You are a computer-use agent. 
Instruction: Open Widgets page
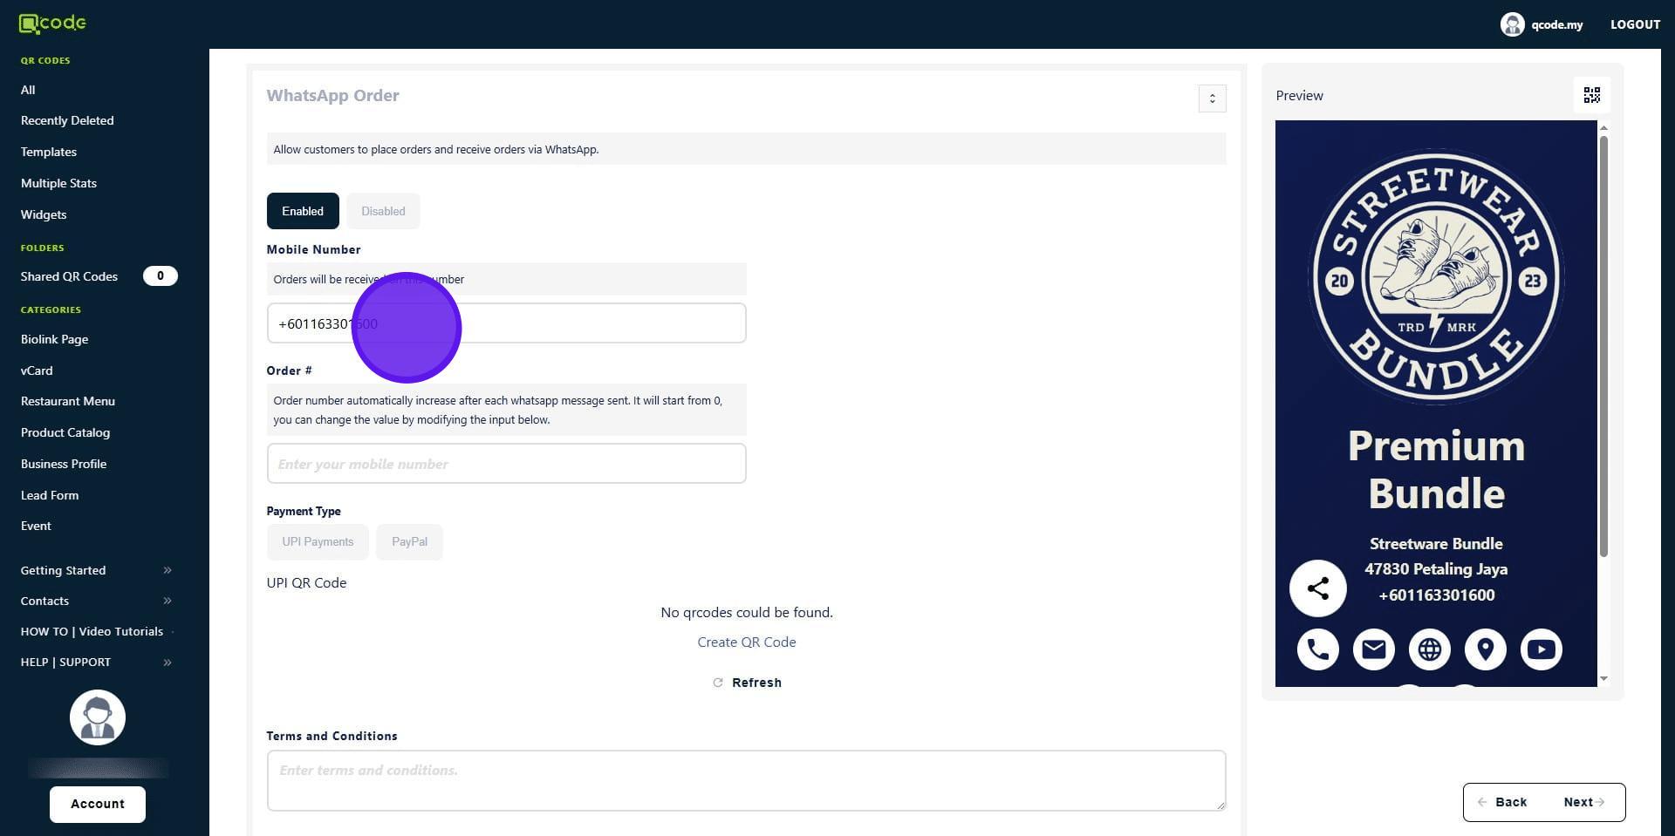click(44, 214)
